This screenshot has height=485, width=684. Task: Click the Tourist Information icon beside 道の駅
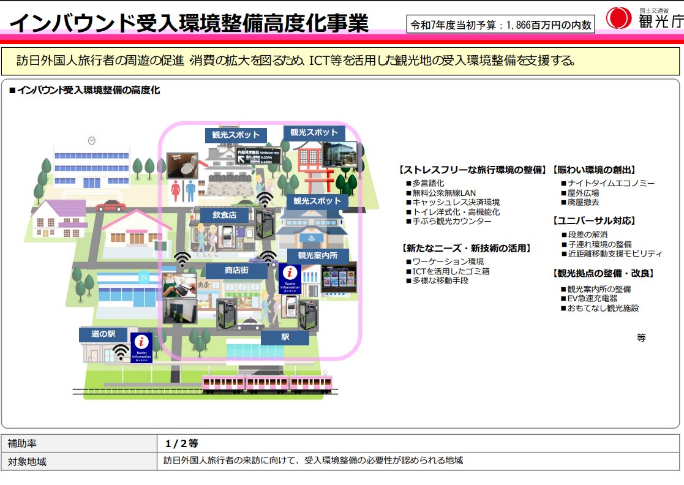click(x=141, y=348)
